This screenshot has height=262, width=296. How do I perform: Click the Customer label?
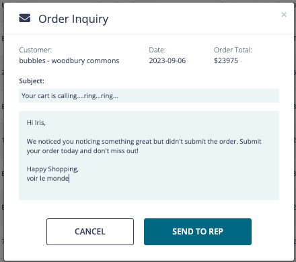pyautogui.click(x=36, y=50)
